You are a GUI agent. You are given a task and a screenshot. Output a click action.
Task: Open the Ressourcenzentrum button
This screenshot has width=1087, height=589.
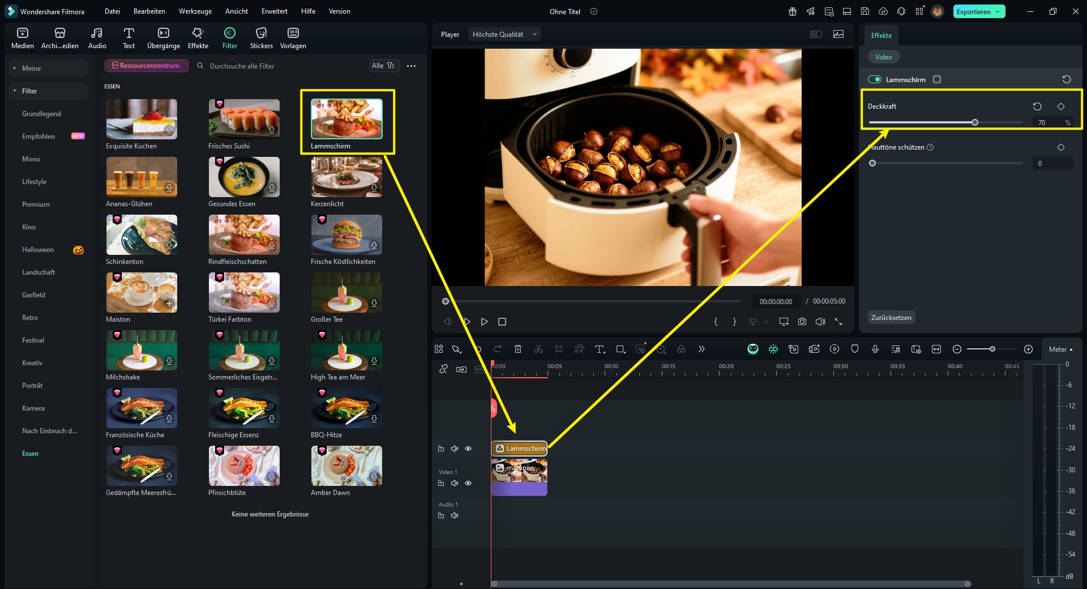pos(146,66)
